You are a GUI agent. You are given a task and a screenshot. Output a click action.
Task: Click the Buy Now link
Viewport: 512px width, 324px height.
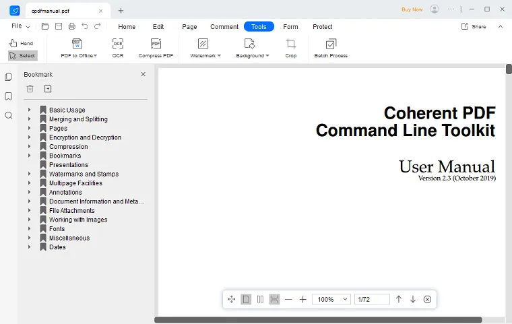pos(412,9)
